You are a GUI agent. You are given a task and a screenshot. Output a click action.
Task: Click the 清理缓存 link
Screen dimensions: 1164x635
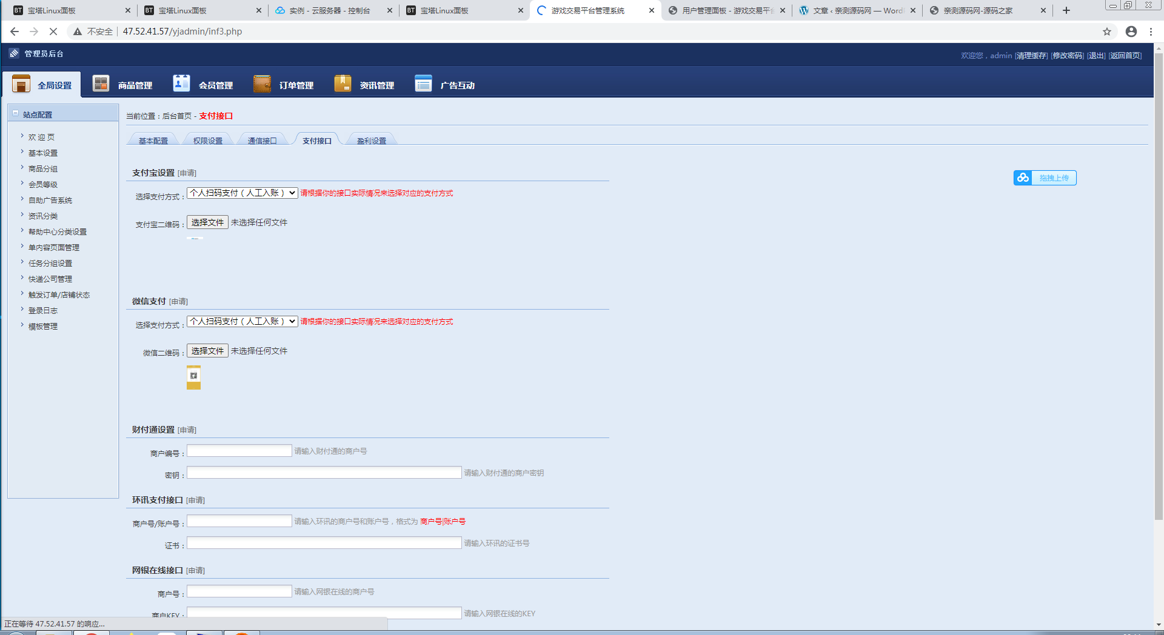tap(1031, 56)
